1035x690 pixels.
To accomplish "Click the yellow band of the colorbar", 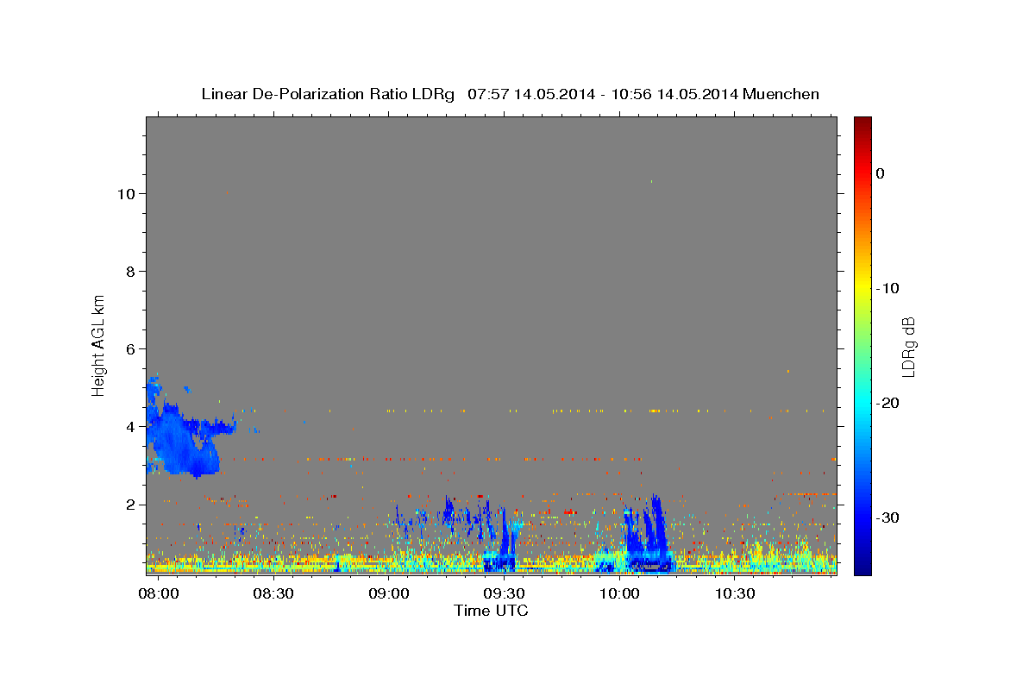I will coord(862,285).
